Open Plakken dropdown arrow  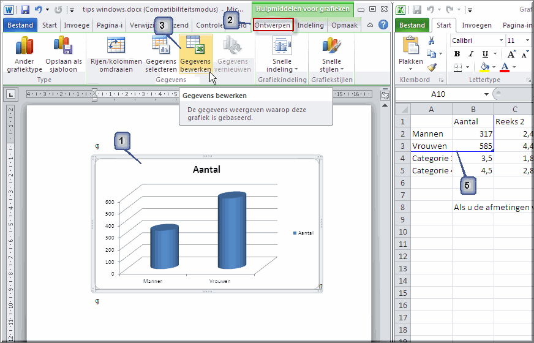click(x=411, y=69)
